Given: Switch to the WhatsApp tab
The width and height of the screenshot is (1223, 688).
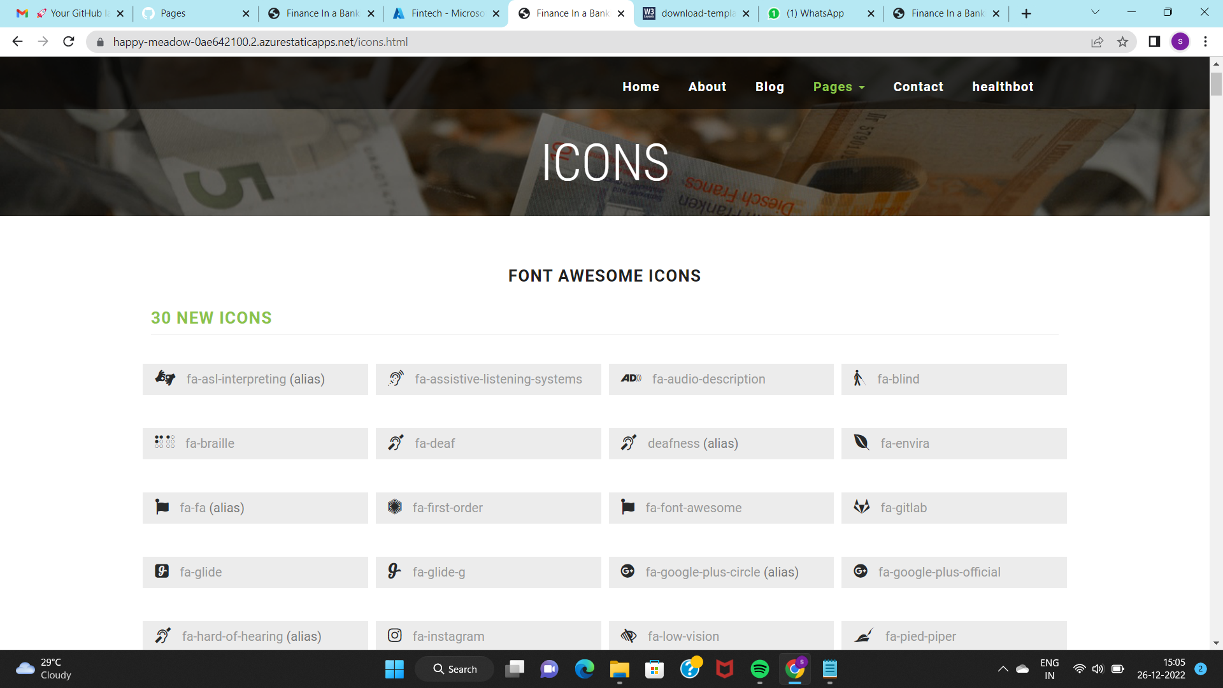Looking at the screenshot, I should [815, 13].
